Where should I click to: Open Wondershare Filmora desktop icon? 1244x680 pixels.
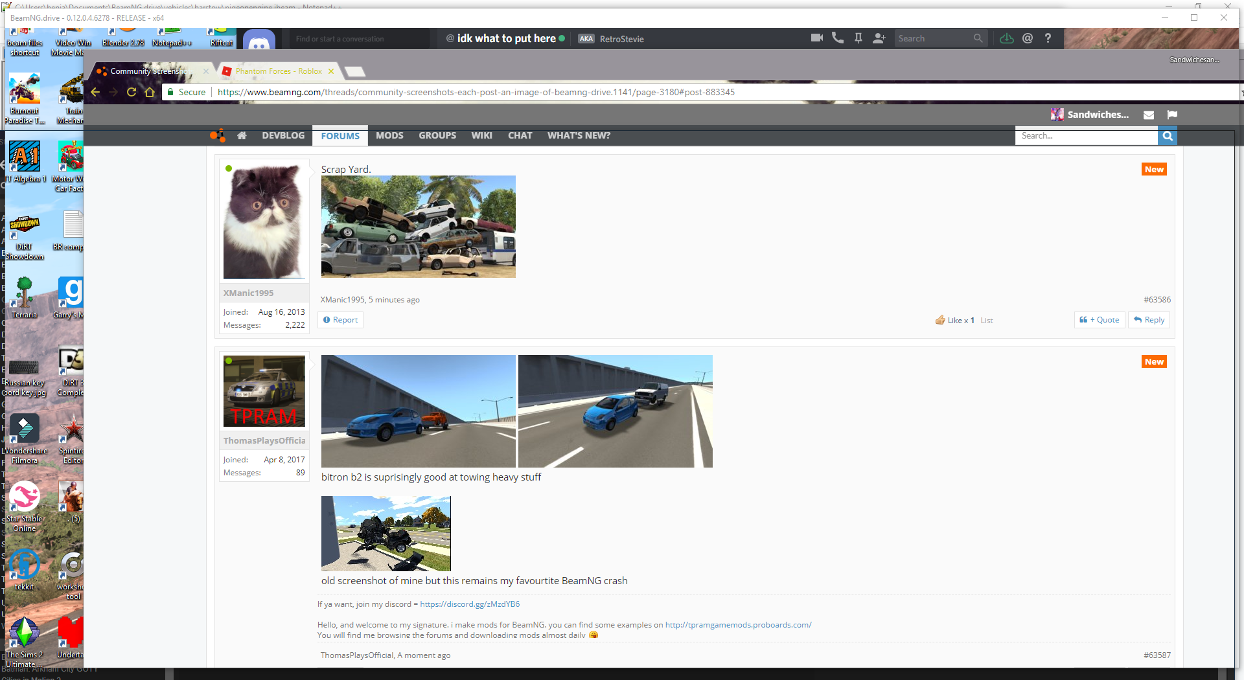point(25,438)
